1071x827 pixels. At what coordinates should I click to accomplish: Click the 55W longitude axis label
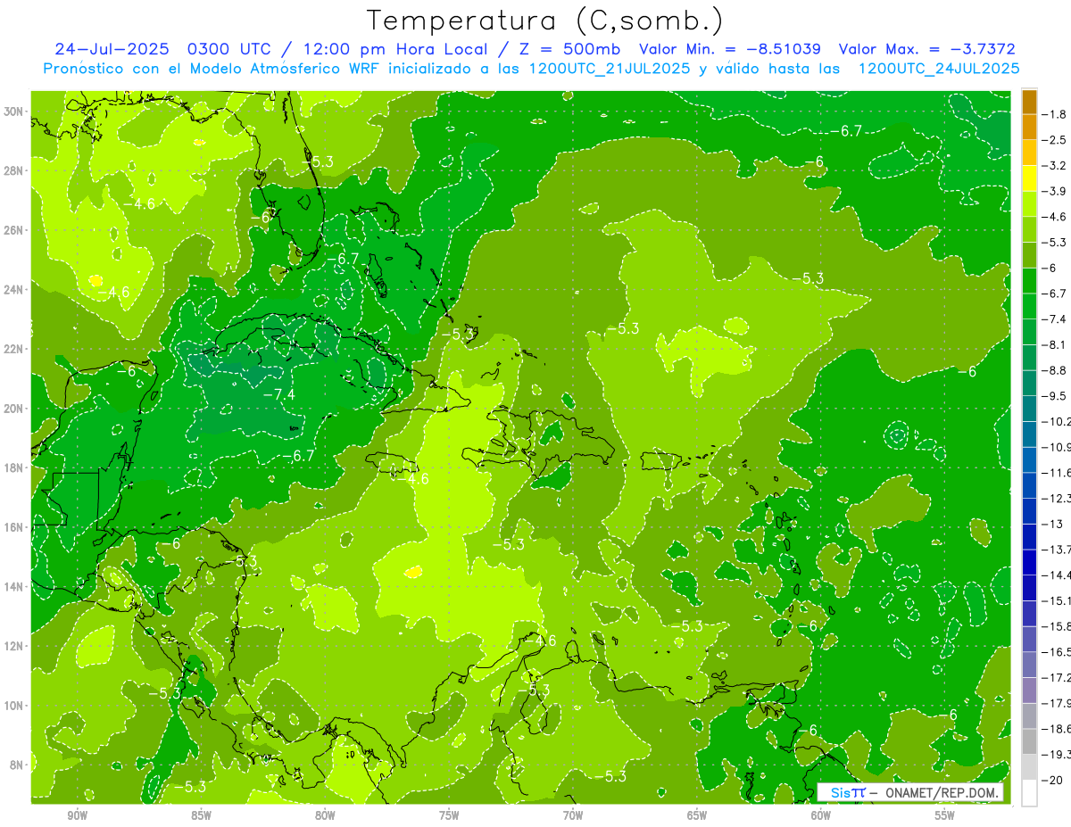(945, 816)
